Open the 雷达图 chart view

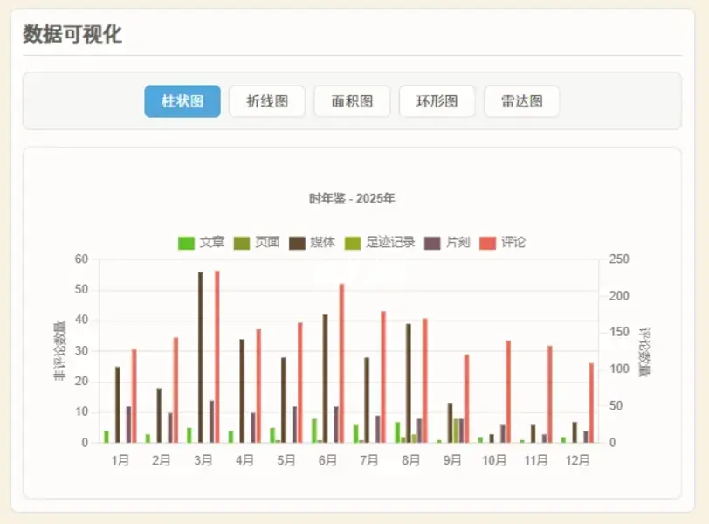521,101
